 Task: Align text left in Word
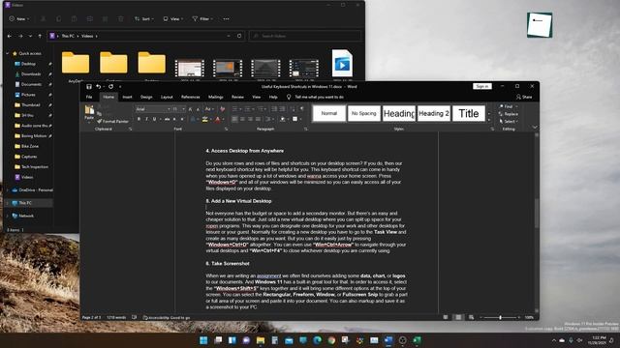(234, 119)
